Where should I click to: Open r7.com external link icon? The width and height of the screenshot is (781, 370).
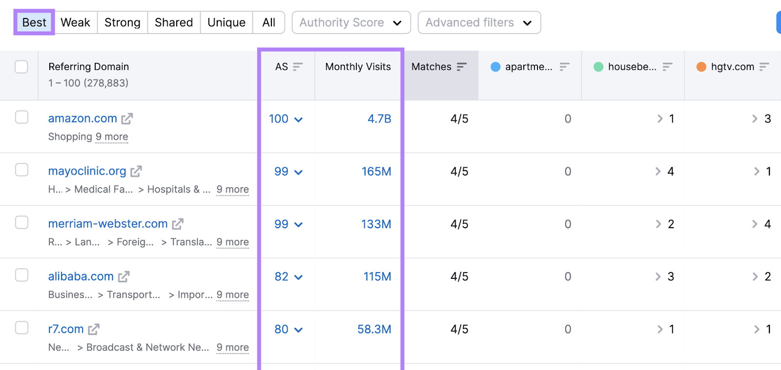point(94,329)
